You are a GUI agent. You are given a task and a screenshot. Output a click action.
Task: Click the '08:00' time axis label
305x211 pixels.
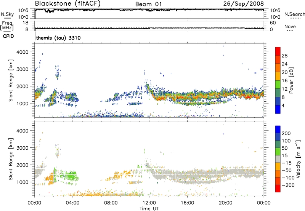point(111,203)
